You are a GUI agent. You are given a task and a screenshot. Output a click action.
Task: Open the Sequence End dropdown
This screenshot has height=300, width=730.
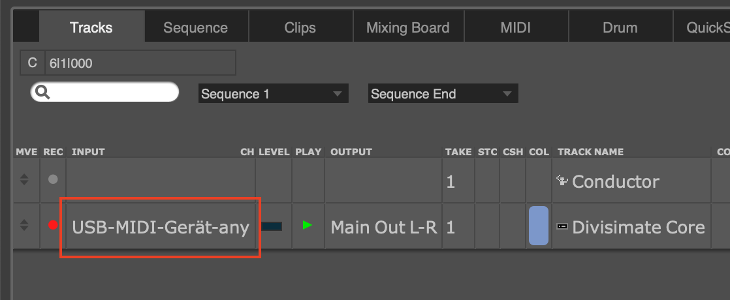[x=443, y=94]
